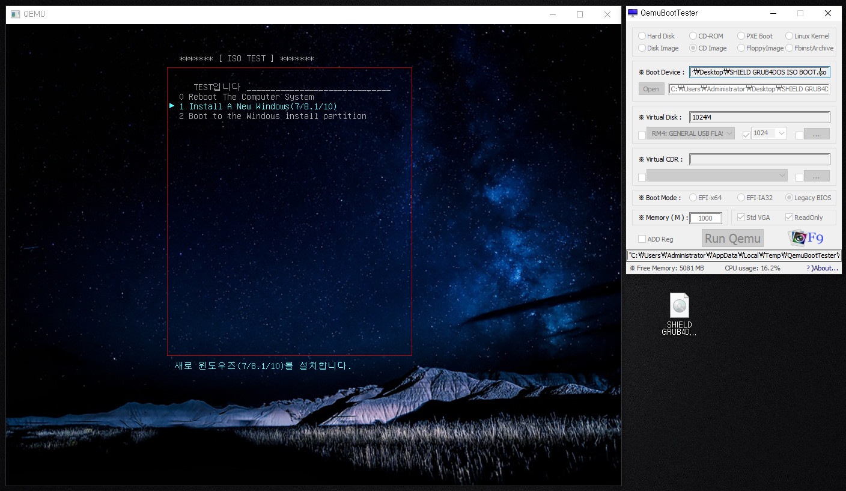Viewport: 846px width, 491px height.
Task: Click the Virtual CDR browse (...) button
Action: pyautogui.click(x=817, y=176)
